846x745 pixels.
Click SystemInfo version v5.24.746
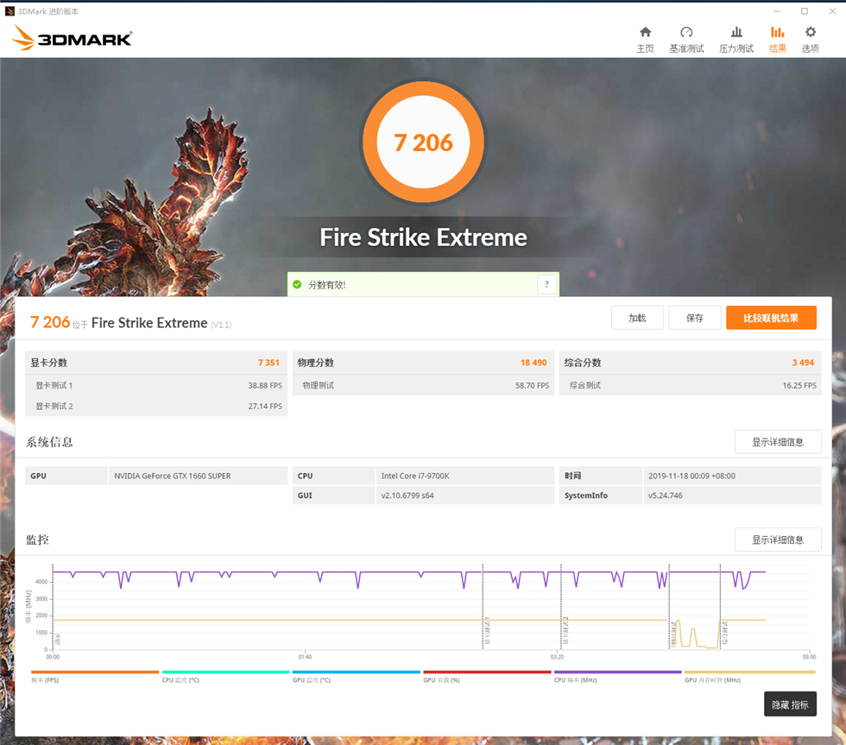pos(666,496)
